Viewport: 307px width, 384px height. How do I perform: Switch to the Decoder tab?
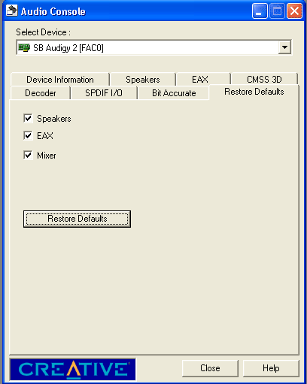[41, 93]
